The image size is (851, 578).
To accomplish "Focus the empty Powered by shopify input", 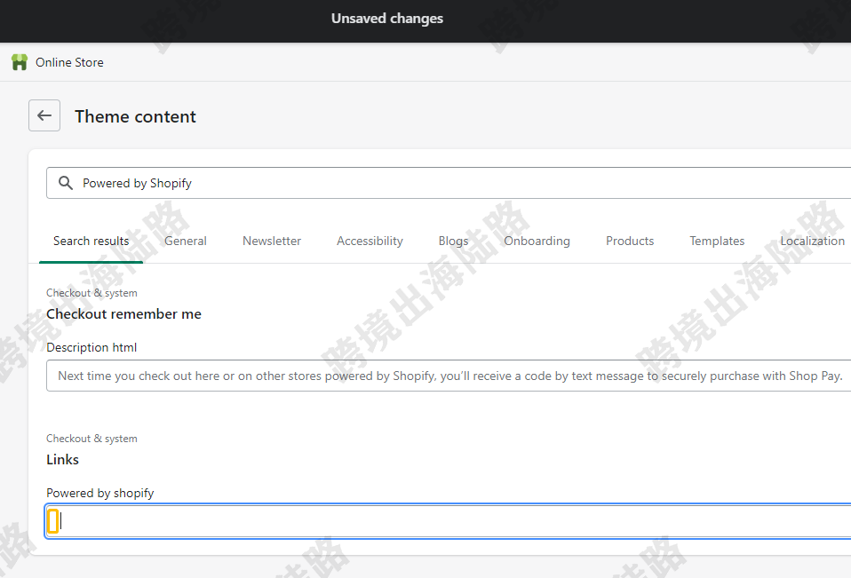I will tap(449, 521).
